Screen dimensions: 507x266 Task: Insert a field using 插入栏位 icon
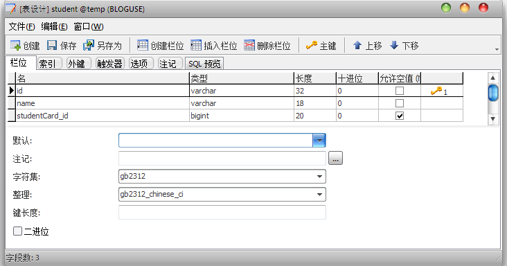[x=195, y=45]
